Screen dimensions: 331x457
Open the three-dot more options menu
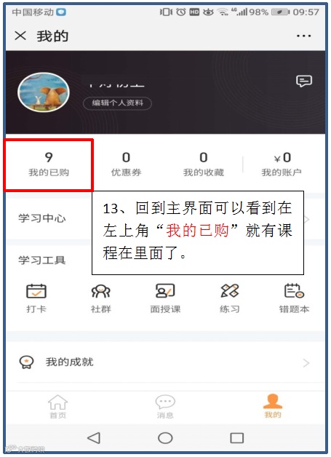tap(304, 36)
